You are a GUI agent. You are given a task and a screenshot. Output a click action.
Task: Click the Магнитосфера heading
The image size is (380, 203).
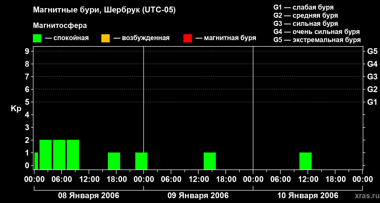[x=60, y=26]
